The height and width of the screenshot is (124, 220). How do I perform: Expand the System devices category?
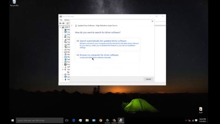point(63,77)
